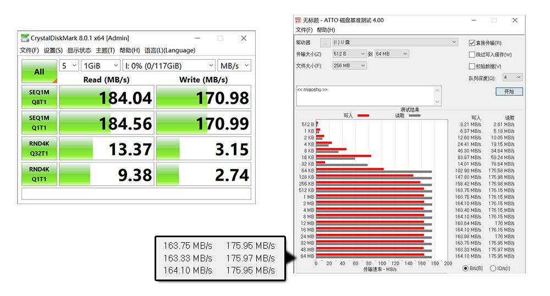Open the 64 MB transfer size dropdown

(392, 54)
